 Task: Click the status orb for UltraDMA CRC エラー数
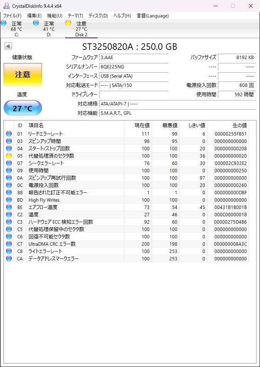tap(9, 244)
